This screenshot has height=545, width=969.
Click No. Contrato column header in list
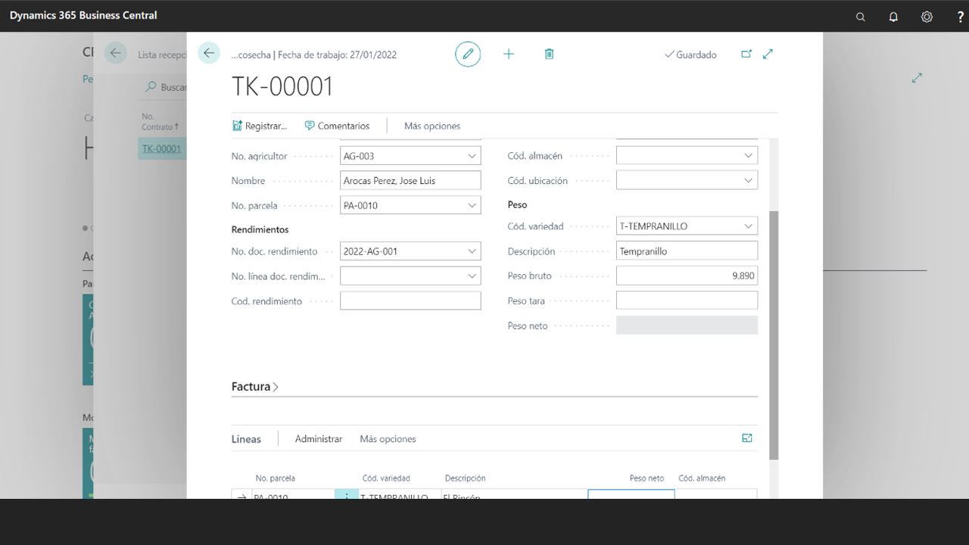coord(160,122)
